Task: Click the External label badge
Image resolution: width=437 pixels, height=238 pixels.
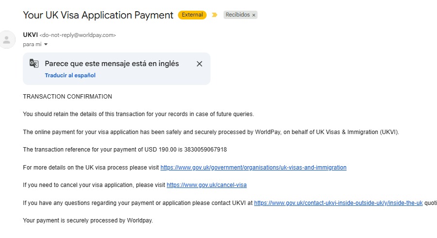Action: pyautogui.click(x=192, y=15)
